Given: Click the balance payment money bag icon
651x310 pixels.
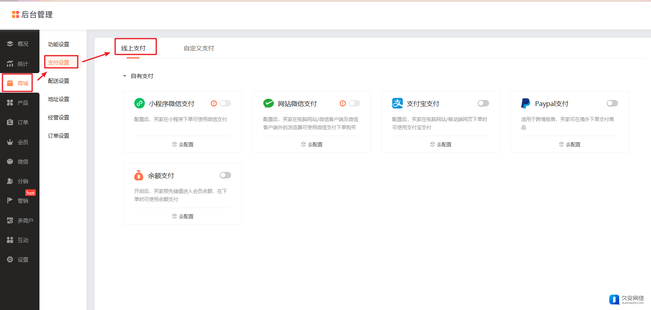Looking at the screenshot, I should click(x=139, y=176).
